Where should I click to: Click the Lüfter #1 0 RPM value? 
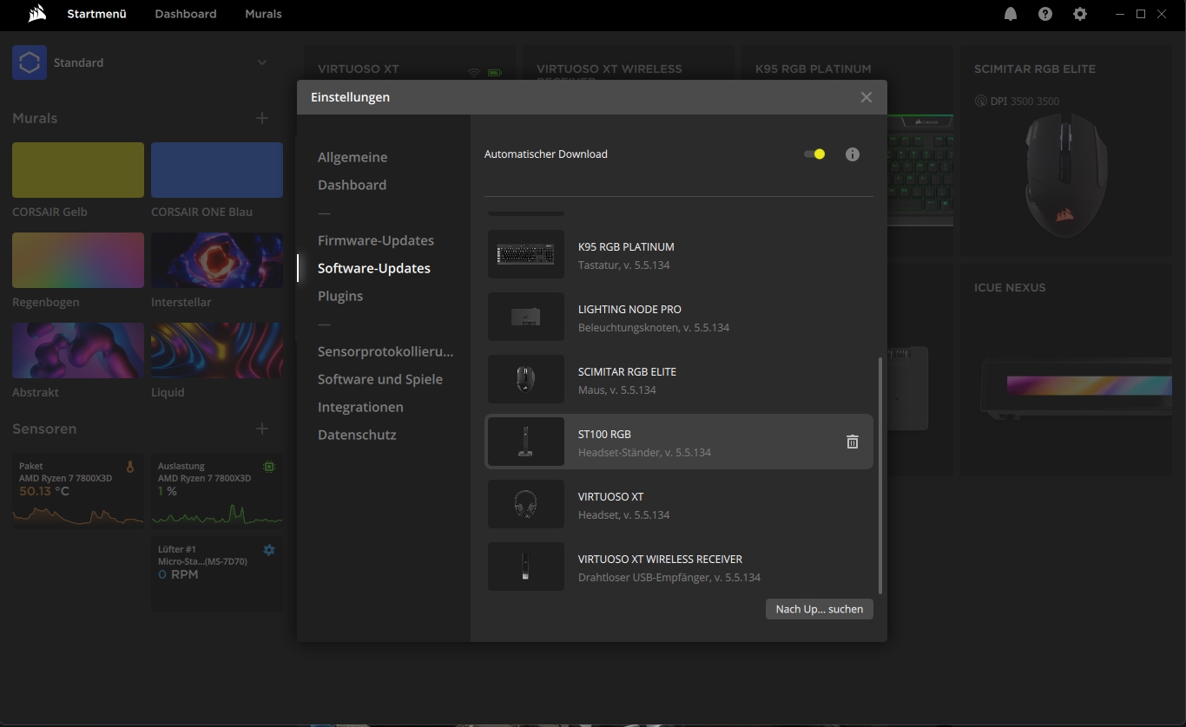(x=178, y=574)
